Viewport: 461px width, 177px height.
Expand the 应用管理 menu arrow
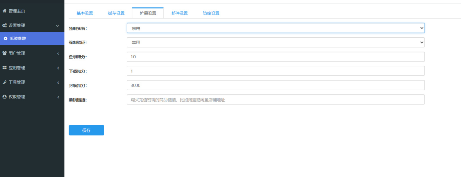[x=58, y=68]
